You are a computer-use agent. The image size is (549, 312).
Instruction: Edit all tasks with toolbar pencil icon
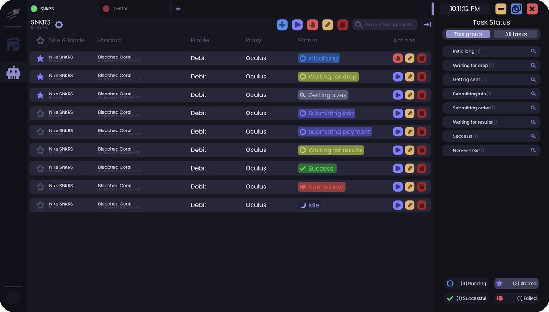click(x=328, y=25)
